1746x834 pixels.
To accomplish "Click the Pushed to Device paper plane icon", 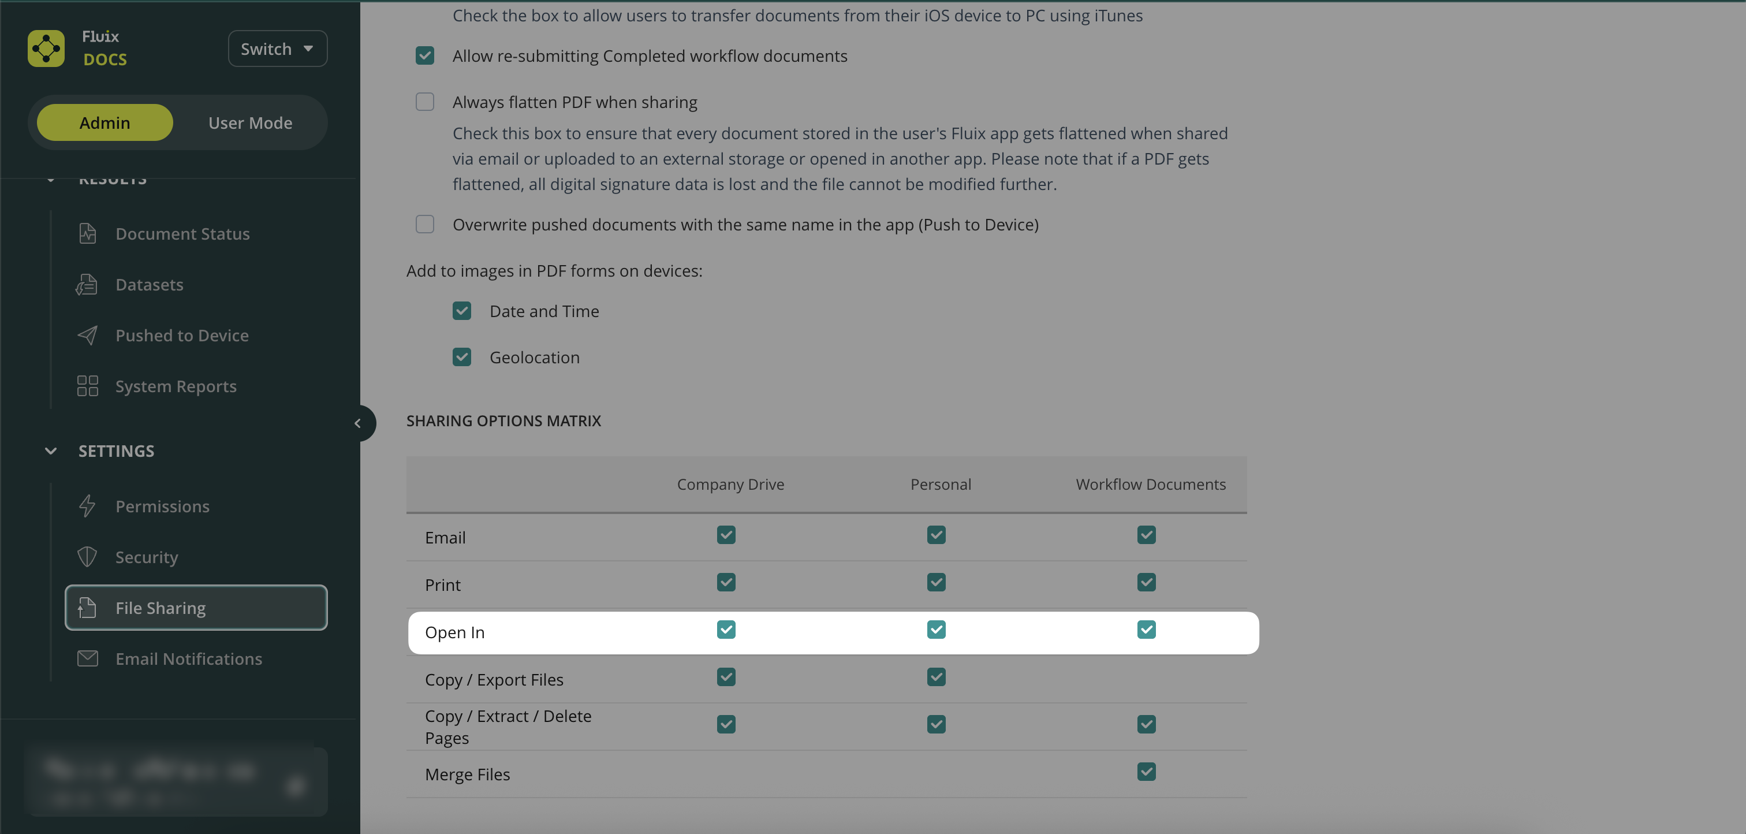I will click(x=87, y=336).
